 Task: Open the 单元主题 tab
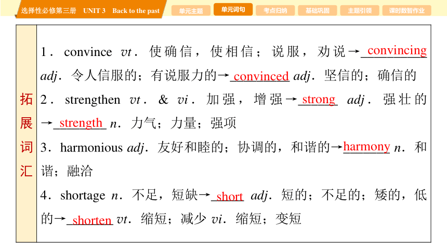click(x=191, y=10)
